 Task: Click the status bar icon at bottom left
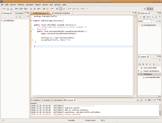(3, 120)
